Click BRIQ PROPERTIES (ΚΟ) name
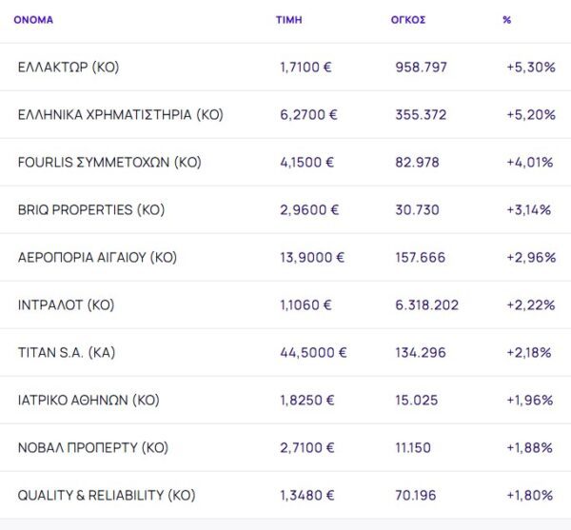 (x=91, y=210)
